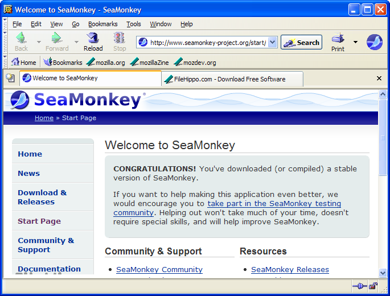The image size is (390, 296).
Task: Click the security padlock status icon
Action: [x=373, y=286]
